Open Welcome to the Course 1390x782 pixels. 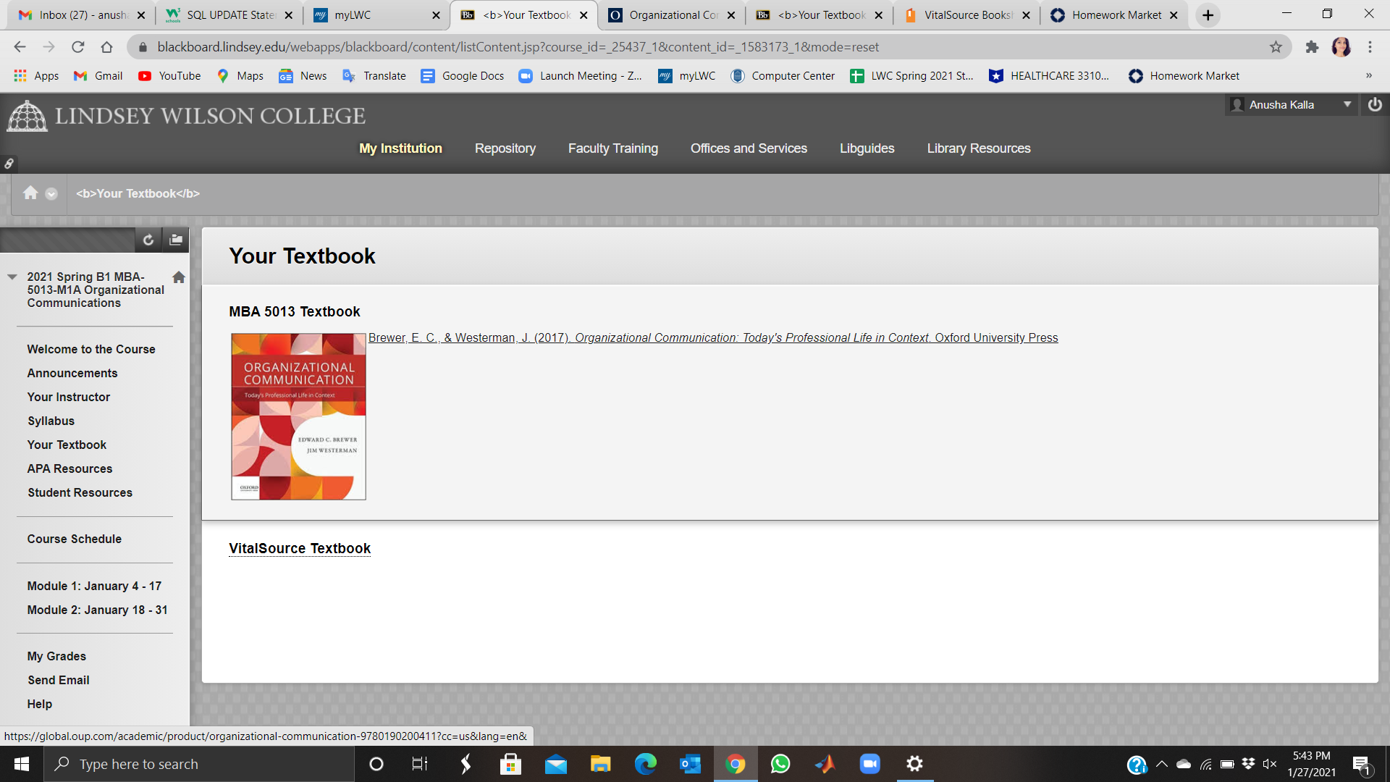point(91,349)
